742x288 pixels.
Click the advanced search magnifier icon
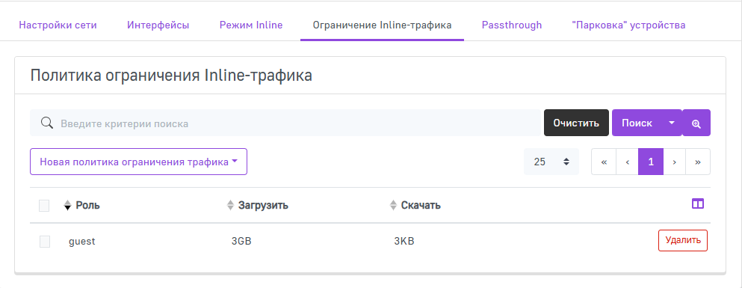point(696,123)
